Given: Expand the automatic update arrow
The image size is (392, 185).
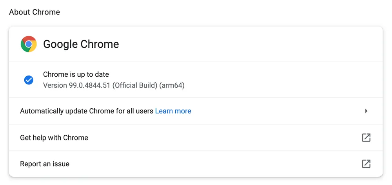Looking at the screenshot, I should pyautogui.click(x=366, y=111).
